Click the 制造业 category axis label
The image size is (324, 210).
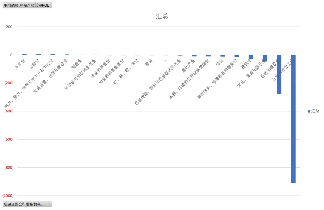[77, 64]
